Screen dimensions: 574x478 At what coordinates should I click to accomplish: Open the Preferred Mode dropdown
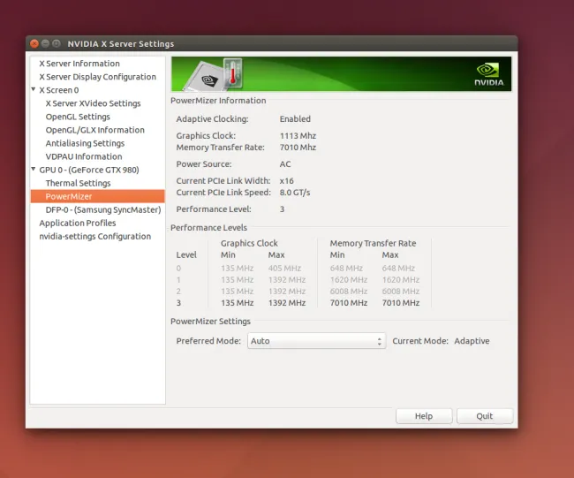[317, 341]
